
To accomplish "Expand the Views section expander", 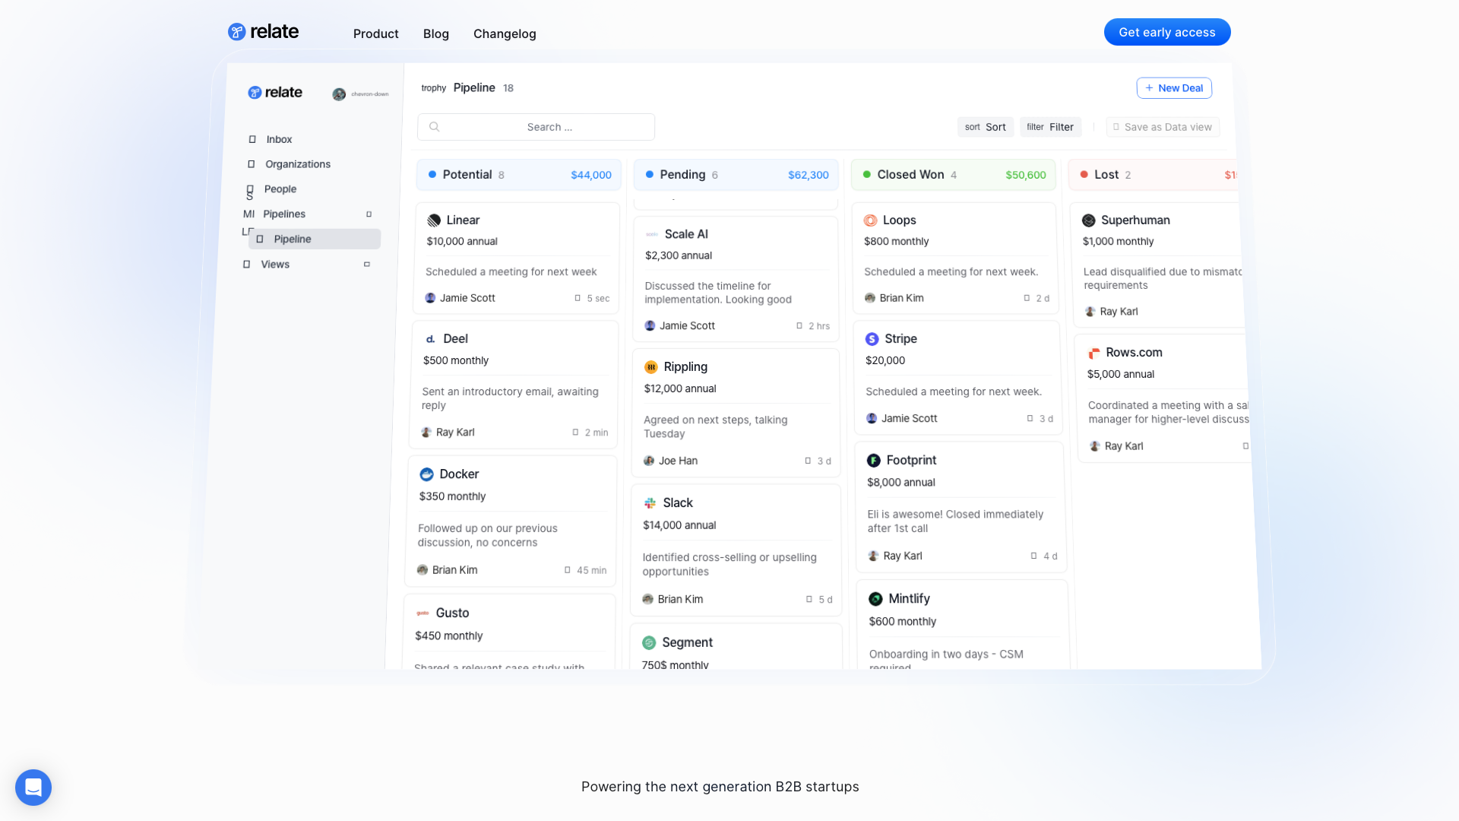I will click(367, 265).
